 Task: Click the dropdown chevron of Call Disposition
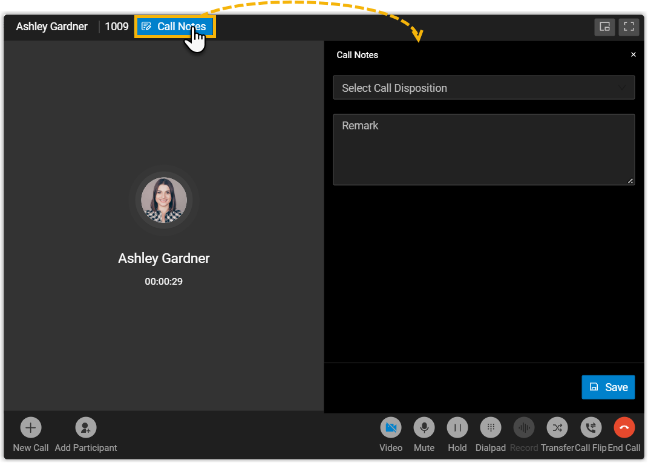[x=622, y=88]
